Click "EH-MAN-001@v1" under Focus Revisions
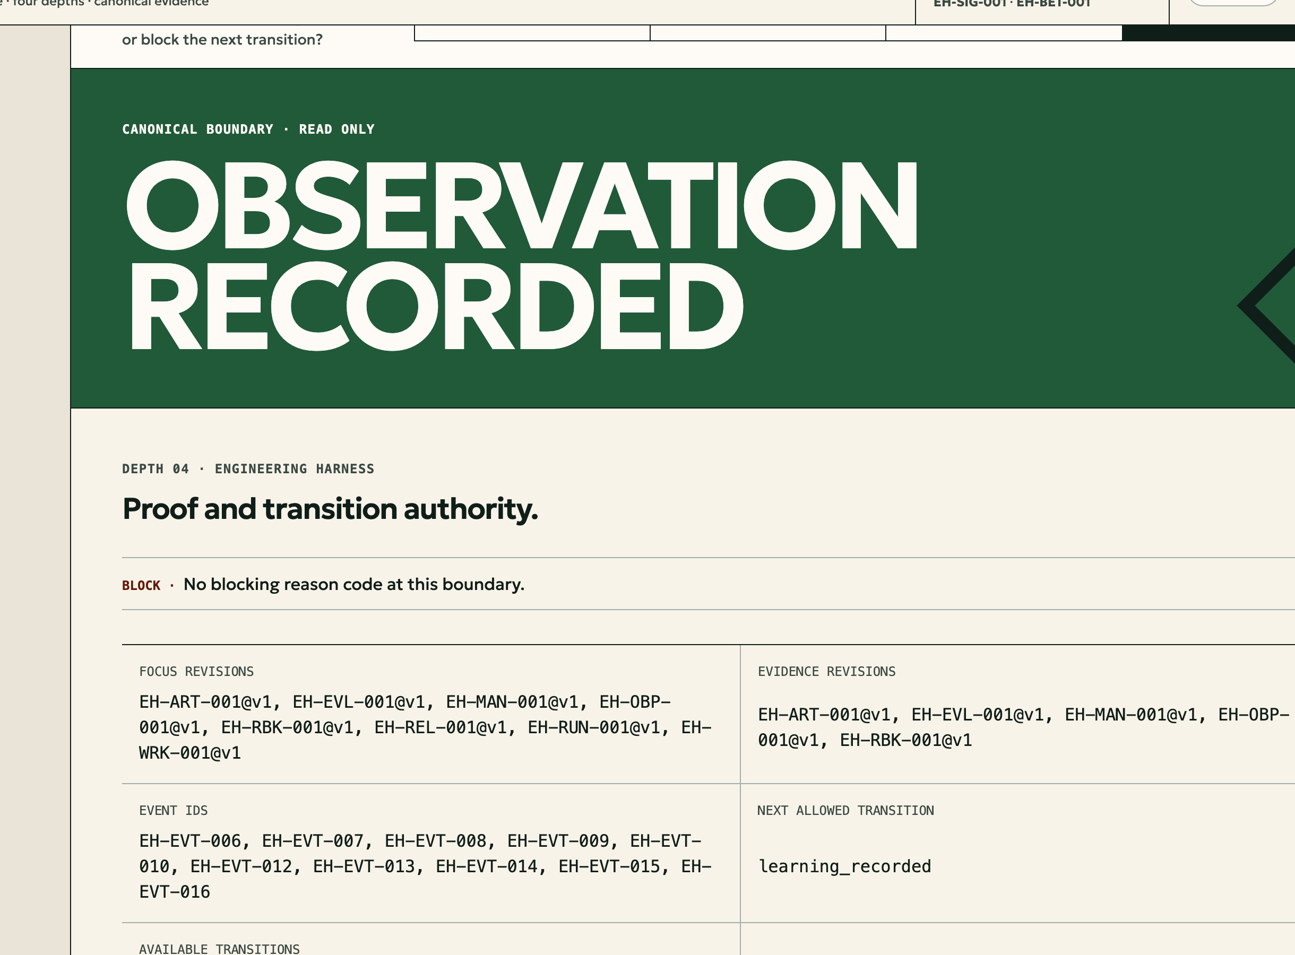This screenshot has height=955, width=1295. (512, 702)
